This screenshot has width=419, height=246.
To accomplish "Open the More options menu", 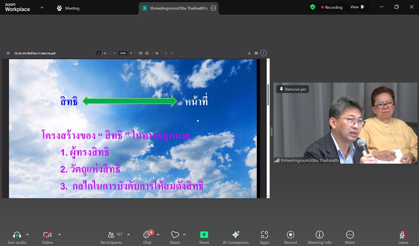I will [350, 235].
